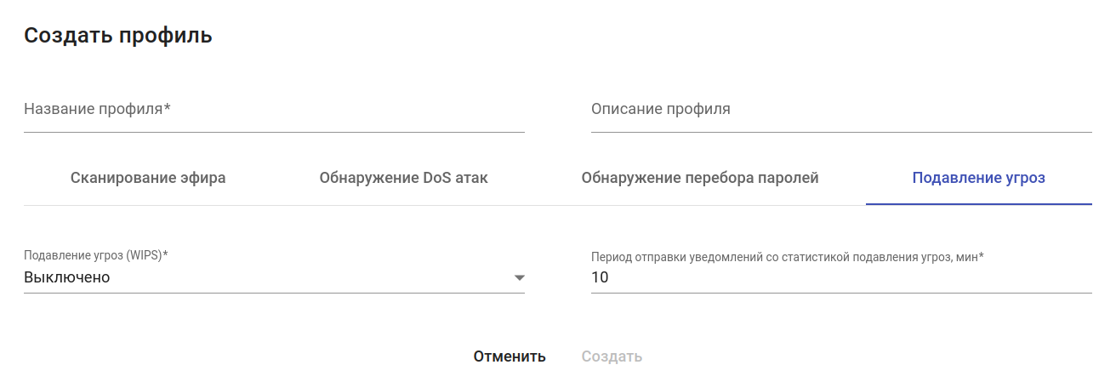Switch to the 'Сканирование эфира' tab
Screen dimensions: 1116x382
[148, 178]
